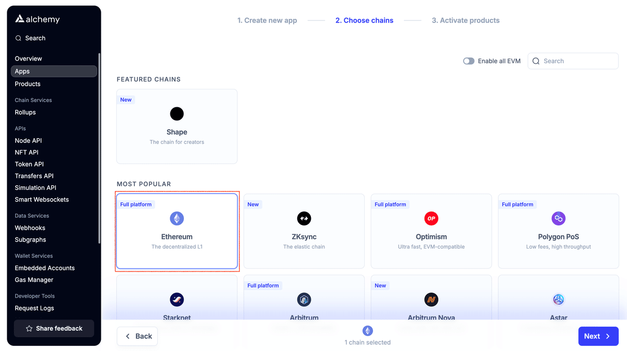
Task: Click the 1 chain selected text
Action: point(368,343)
